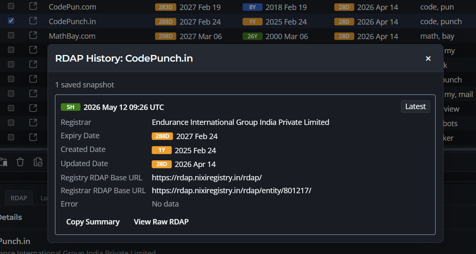Open MathBay.com using its external-link icon
Image resolution: width=476 pixels, height=254 pixels.
click(x=33, y=35)
